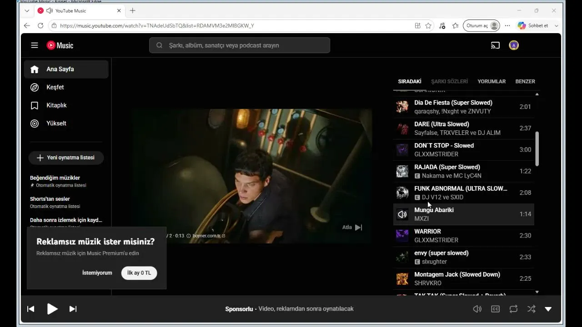Open Edge media control music icon
Viewport: 582px width, 327px height.
tap(442, 26)
